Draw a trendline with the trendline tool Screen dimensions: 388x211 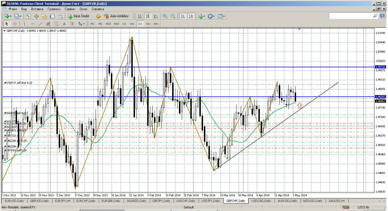click(41, 24)
